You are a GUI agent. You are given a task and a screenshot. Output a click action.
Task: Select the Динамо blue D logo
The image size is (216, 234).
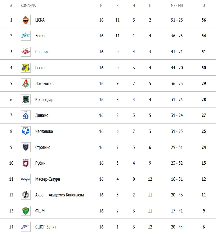pyautogui.click(x=26, y=115)
